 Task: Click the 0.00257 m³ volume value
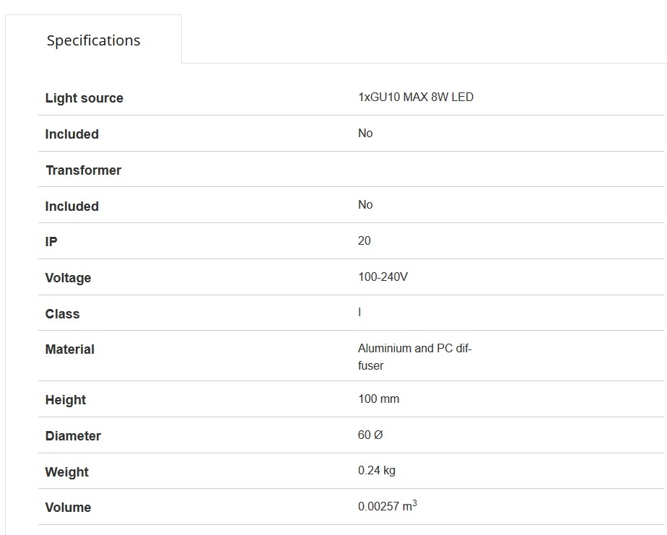click(387, 505)
